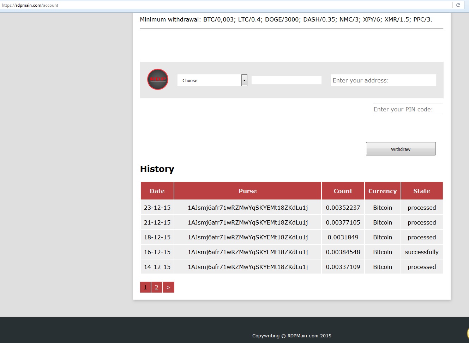Screen dimensions: 469x343
Task: Go to the next history page arrow
Action: point(168,287)
